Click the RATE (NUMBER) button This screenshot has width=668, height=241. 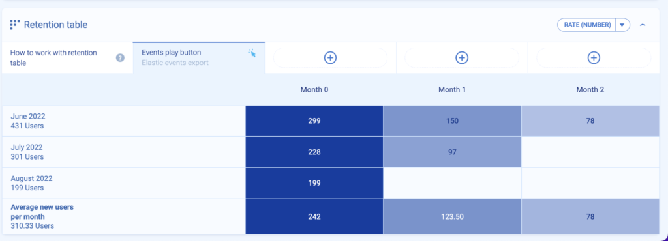(x=587, y=25)
